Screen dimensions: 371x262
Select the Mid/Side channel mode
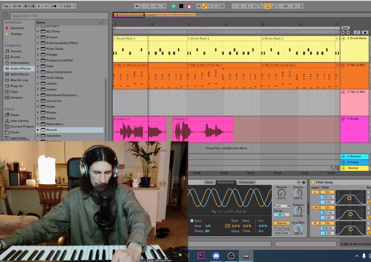(281, 233)
